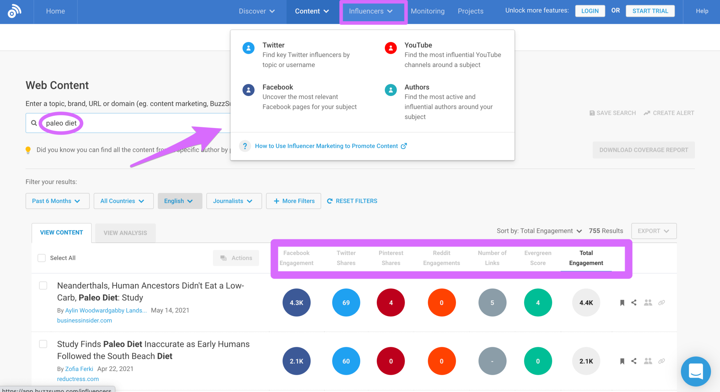
Task: Open reductress.com link
Action: point(78,379)
